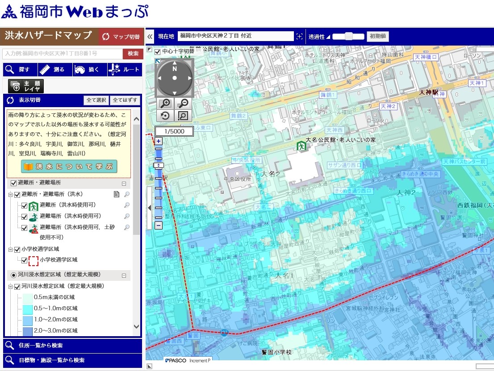This screenshot has height=371, width=494.
Task: Collapse 避難所・避難場所 section minus box
Action: (124, 183)
